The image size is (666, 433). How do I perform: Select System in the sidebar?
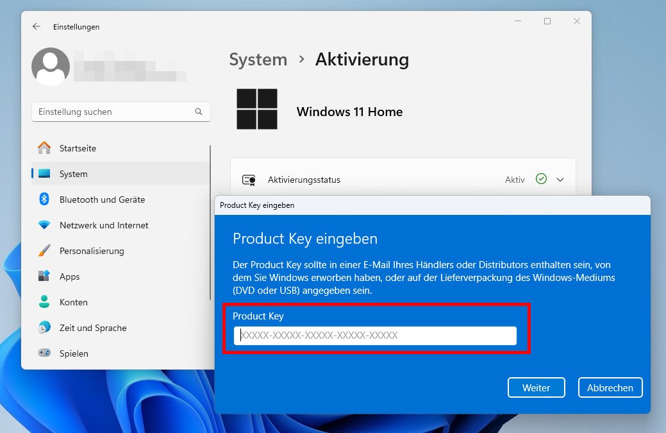[72, 173]
